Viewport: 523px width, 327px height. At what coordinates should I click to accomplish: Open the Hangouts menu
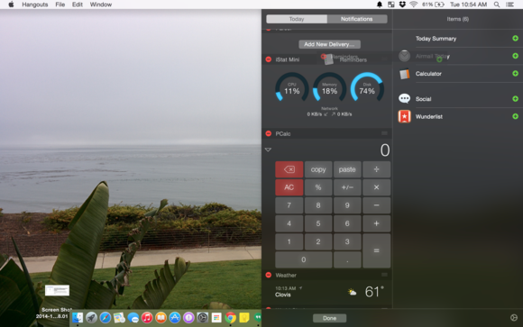[x=35, y=5]
